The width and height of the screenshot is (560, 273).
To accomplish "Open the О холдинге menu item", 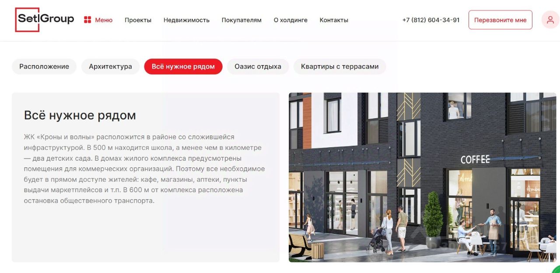I will click(290, 20).
